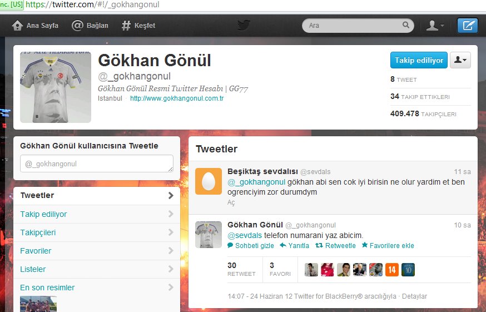This screenshot has width=486, height=312.
Task: Open the jersey avatar beside Gökhan Gönül's tweet
Action: (209, 235)
